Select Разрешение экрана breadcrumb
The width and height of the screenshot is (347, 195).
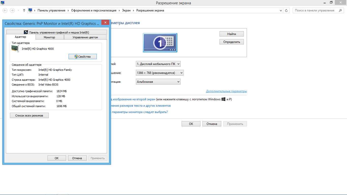pyautogui.click(x=150, y=10)
